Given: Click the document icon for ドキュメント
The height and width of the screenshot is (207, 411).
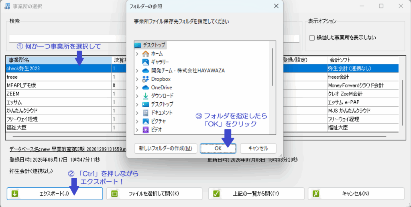Looking at the screenshot, I should point(145,113).
